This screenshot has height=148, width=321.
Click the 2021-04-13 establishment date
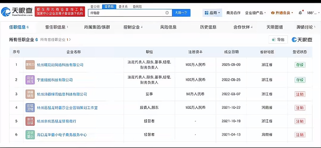(231, 135)
